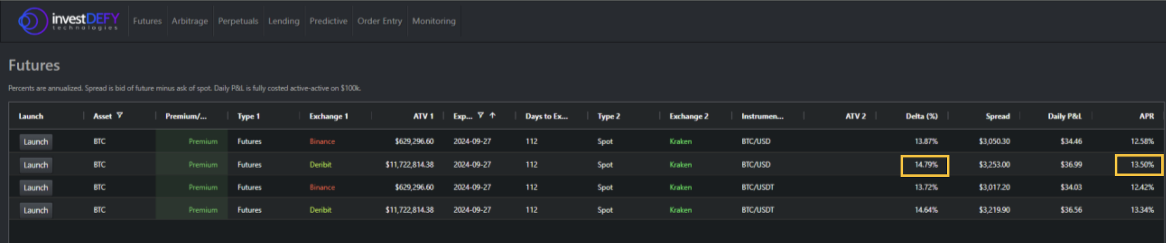This screenshot has height=243, width=1166.
Task: Open the Futures nav tab
Action: tap(147, 21)
